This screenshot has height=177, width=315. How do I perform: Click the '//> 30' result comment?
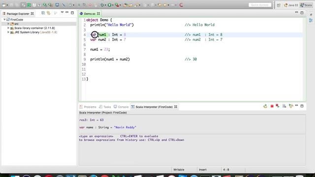click(x=191, y=59)
